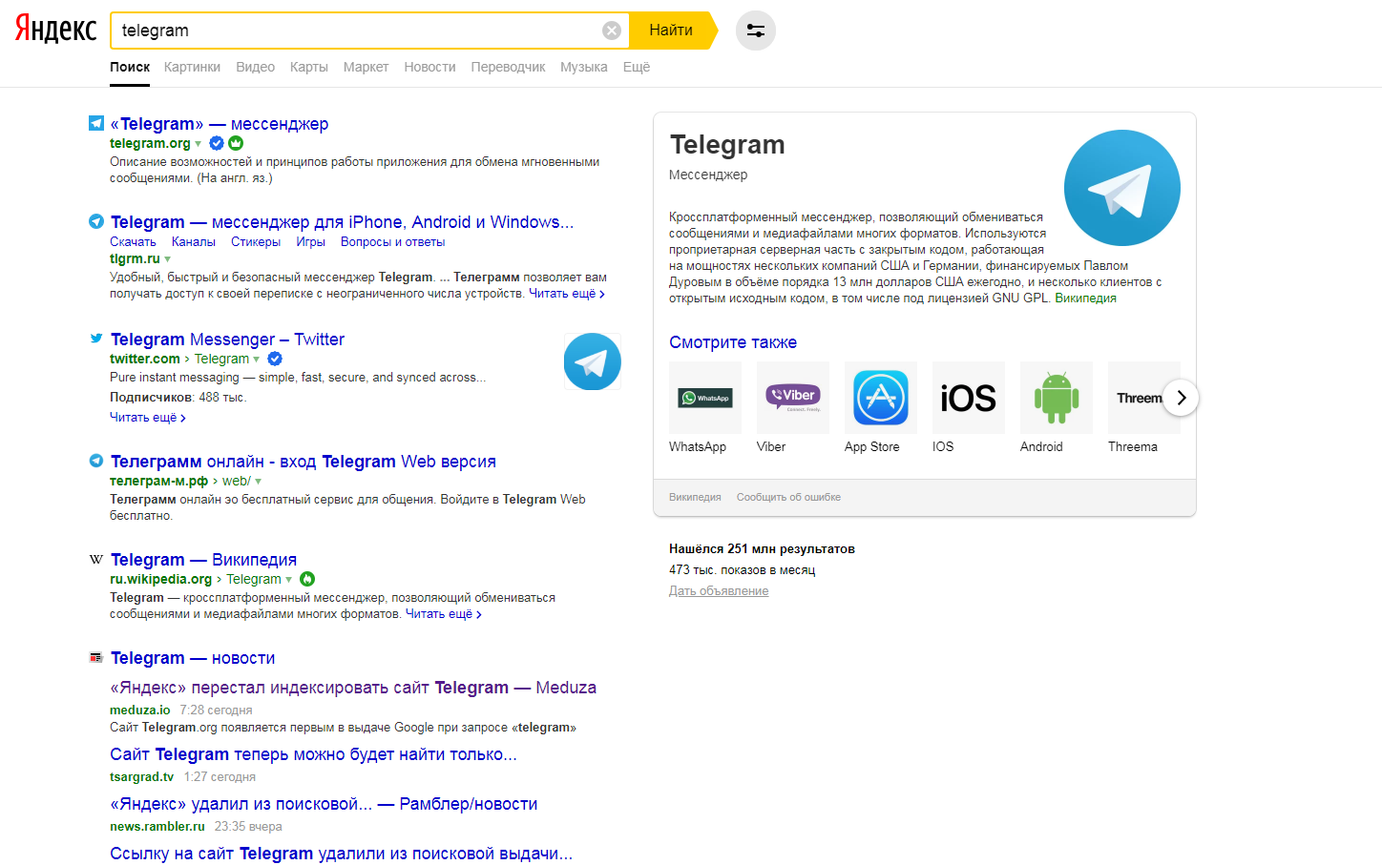Expand the dropdown arrow next to tlgrm.ru
Viewport: 1382px width, 865px height.
tap(168, 259)
